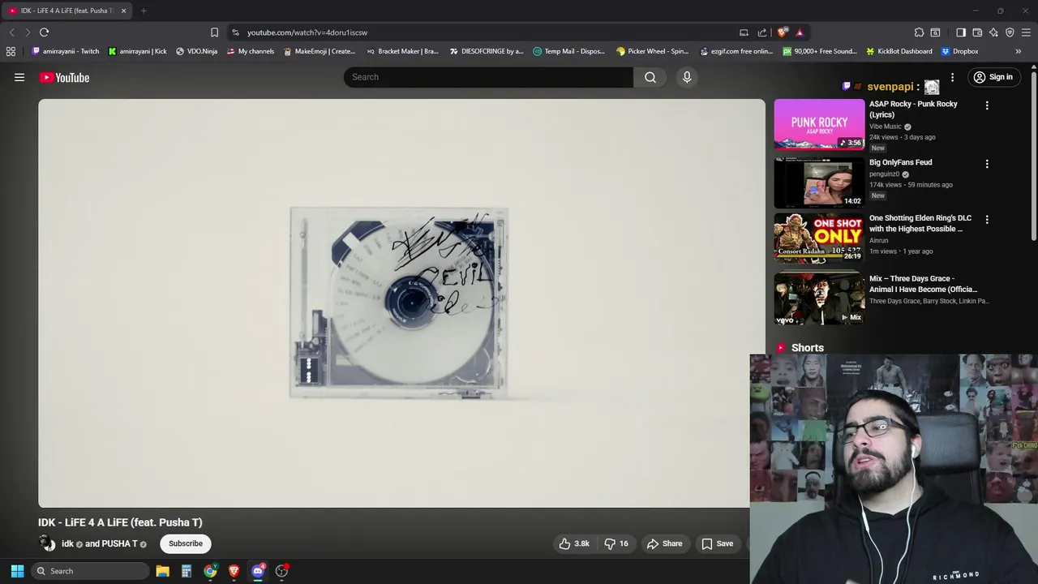Go back in browser history
This screenshot has height=584, width=1038.
point(11,32)
